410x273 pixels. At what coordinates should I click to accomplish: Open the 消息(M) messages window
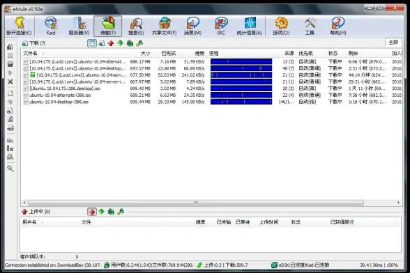(192, 26)
